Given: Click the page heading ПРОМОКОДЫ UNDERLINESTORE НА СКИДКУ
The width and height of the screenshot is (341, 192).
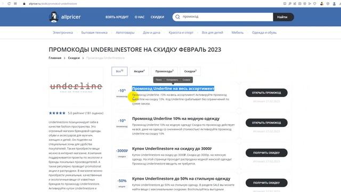Looking at the screenshot, I should coord(135,50).
